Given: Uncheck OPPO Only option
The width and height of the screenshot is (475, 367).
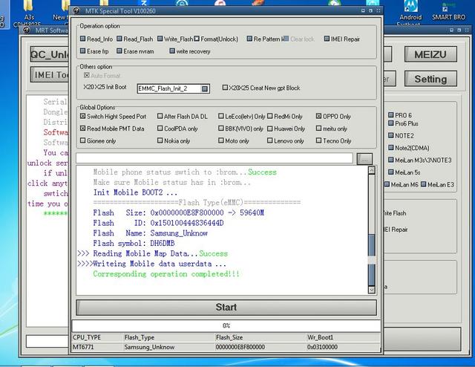Looking at the screenshot, I should click(318, 116).
